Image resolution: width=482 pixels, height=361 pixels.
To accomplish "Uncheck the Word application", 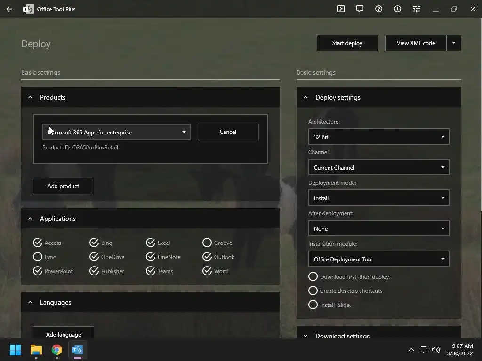I will tap(215, 271).
